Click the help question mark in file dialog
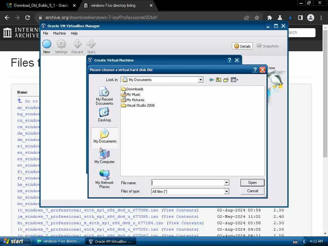The width and height of the screenshot is (328, 246). tap(255, 70)
